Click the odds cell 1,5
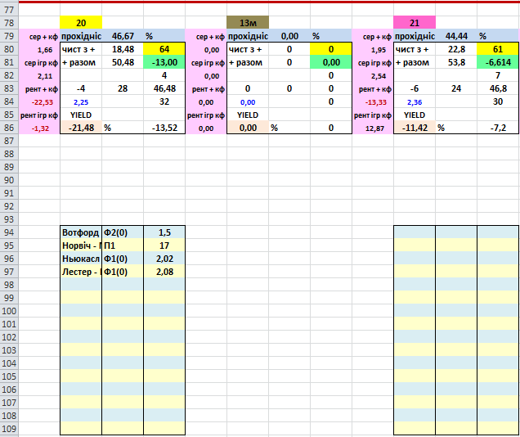The image size is (520, 437). tap(164, 232)
